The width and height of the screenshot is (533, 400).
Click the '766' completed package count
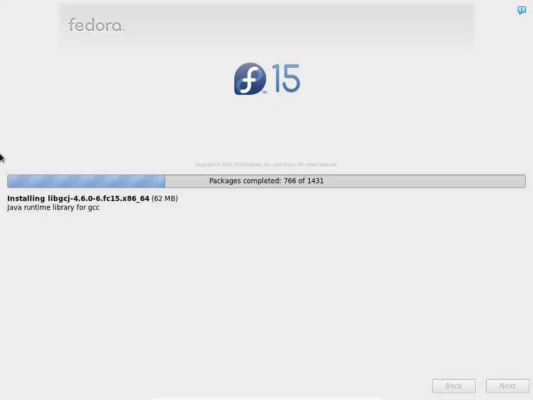point(290,181)
